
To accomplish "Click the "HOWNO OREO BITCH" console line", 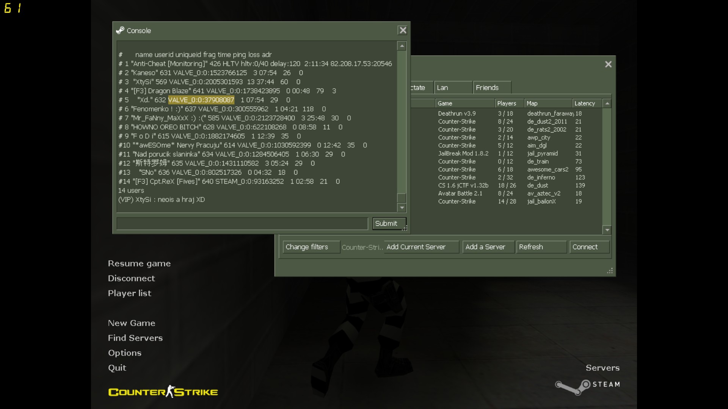I will click(231, 127).
